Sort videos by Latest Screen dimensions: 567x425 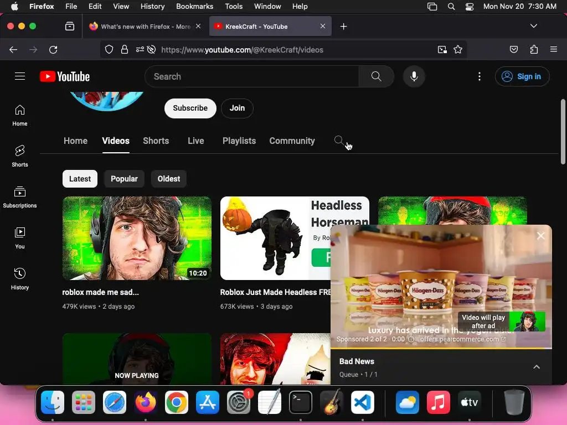pos(80,179)
